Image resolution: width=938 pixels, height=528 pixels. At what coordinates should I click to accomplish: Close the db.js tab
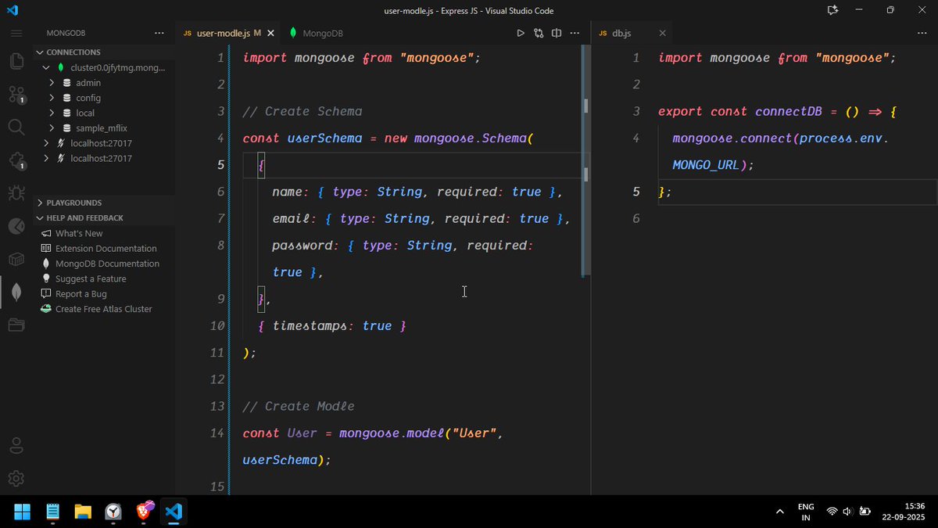coord(662,33)
